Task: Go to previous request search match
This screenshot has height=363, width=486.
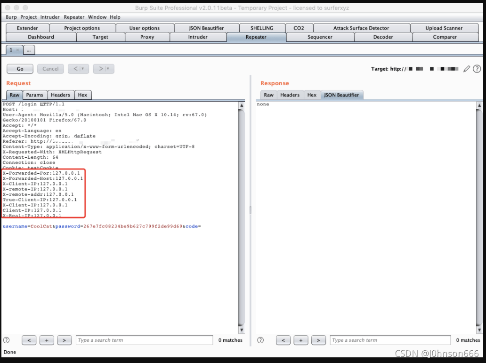Action: pyautogui.click(x=29, y=340)
